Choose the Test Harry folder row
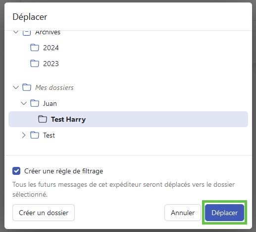 (128, 119)
